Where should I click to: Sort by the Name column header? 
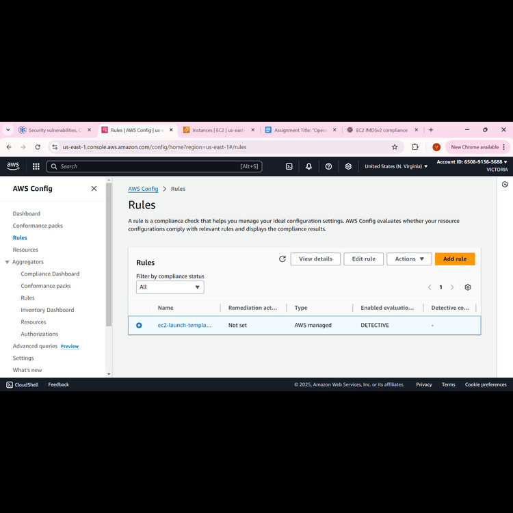[x=166, y=308]
